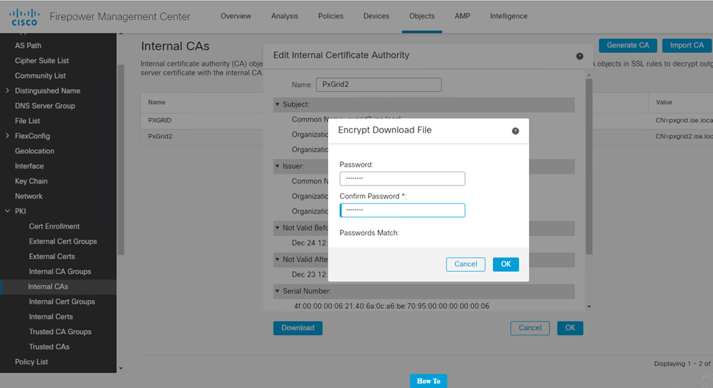713x388 pixels.
Task: Open the Analysis tab
Action: click(285, 16)
